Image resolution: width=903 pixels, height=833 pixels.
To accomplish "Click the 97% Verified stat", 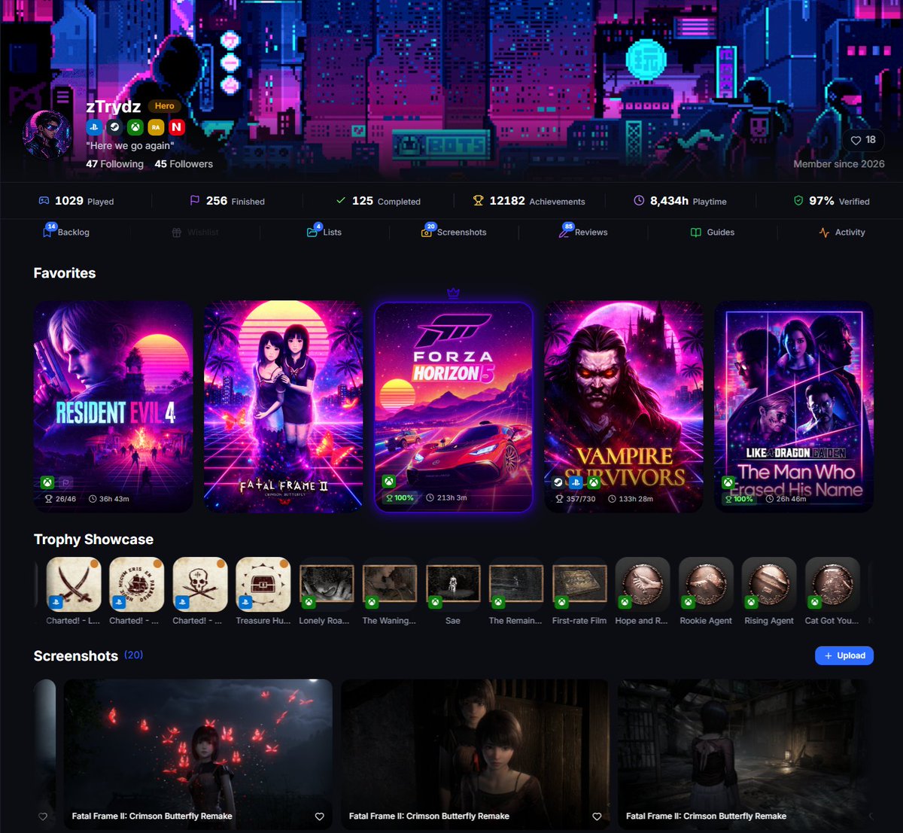I will click(832, 201).
